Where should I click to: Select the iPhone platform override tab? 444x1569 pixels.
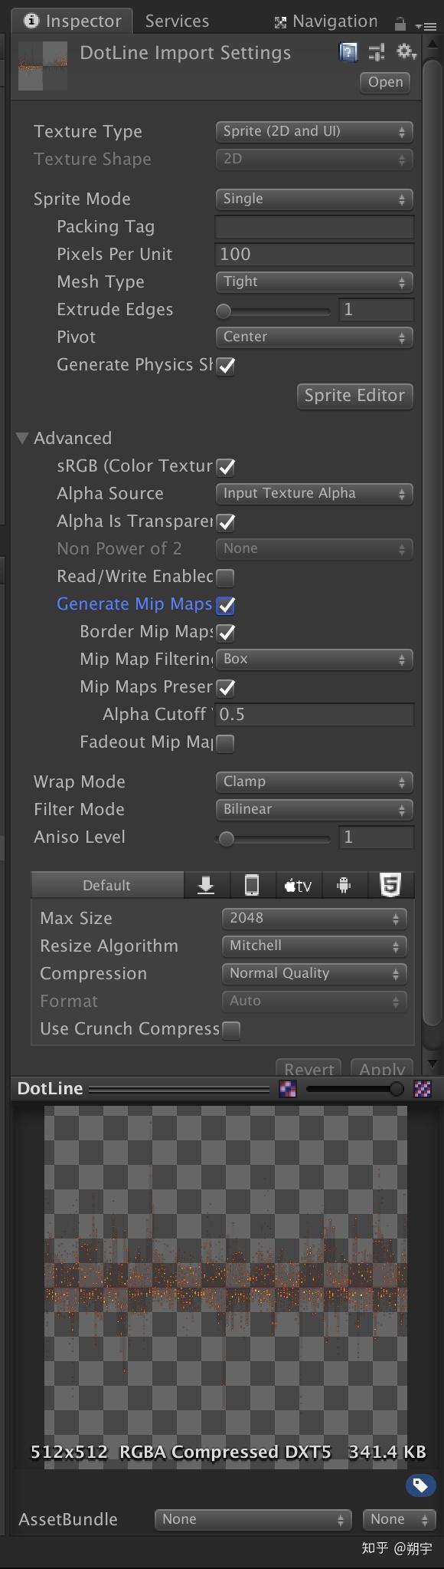pyautogui.click(x=252, y=884)
